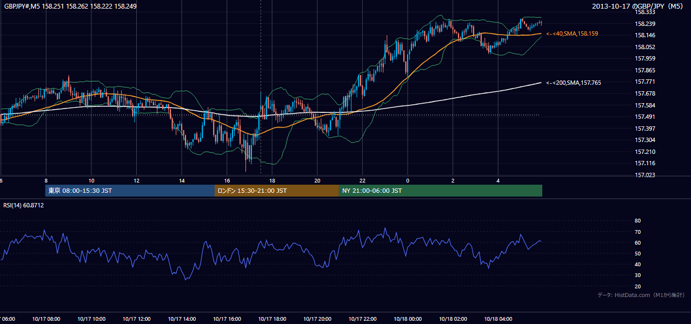The height and width of the screenshot is (324, 691).
Task: Click the 157.397 price axis label
Action: pyautogui.click(x=645, y=129)
